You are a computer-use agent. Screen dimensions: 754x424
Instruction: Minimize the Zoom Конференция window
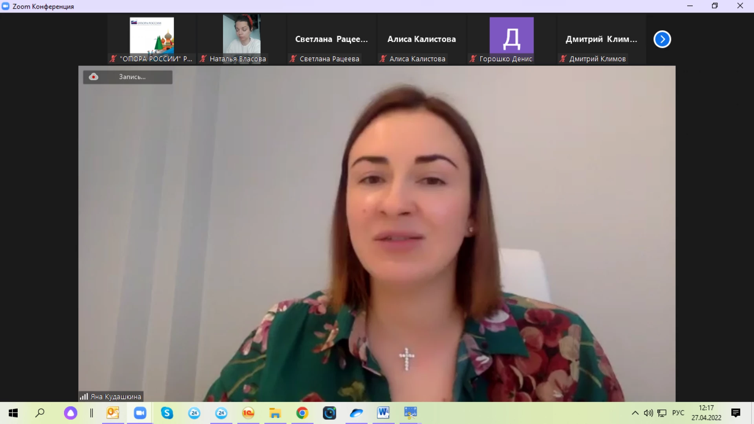tap(690, 6)
